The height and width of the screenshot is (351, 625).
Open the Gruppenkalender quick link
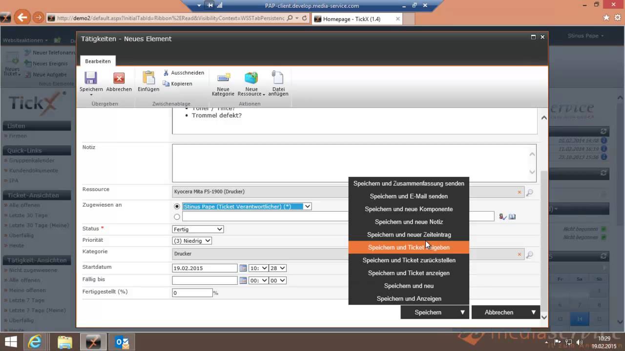[x=32, y=160]
